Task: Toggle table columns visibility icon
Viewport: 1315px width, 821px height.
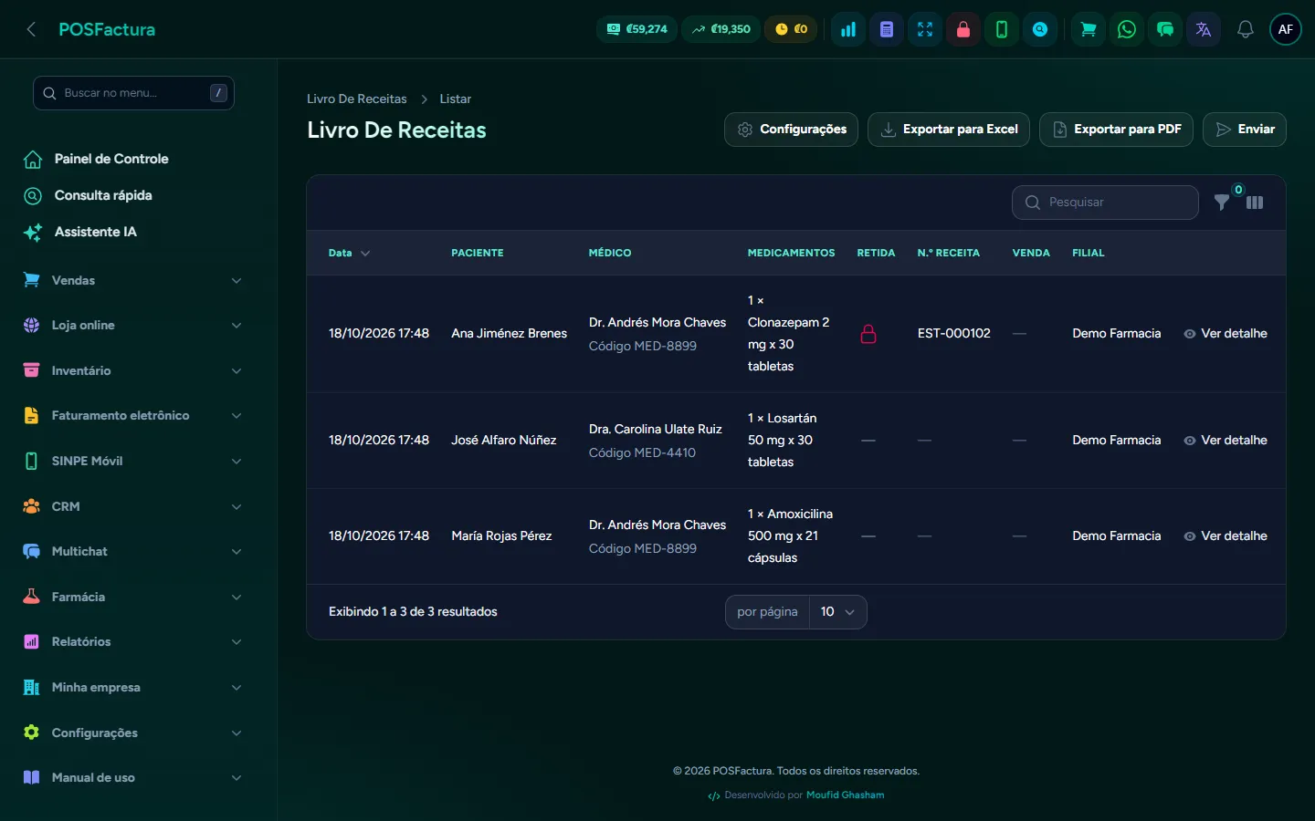Action: [1255, 203]
